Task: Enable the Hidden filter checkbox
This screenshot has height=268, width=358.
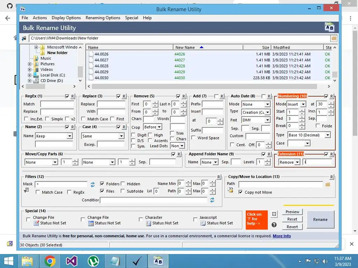Action: point(123,184)
